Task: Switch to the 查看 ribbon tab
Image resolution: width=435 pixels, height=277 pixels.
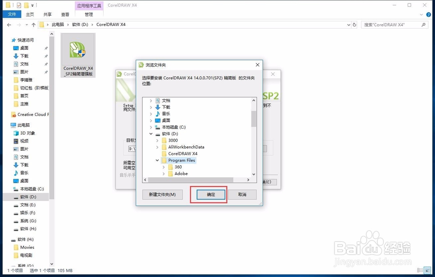Action: click(x=65, y=14)
